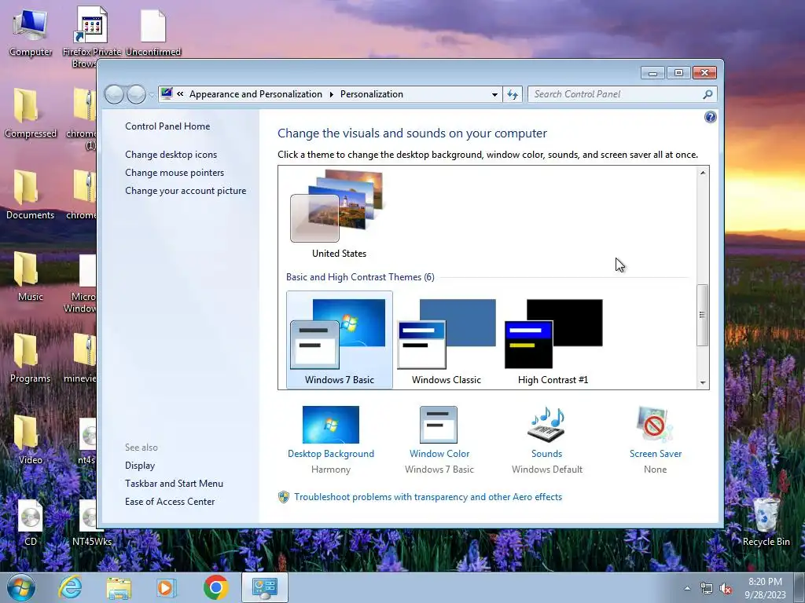The image size is (805, 603).
Task: Open Internet Explorer from taskbar
Action: (70, 587)
